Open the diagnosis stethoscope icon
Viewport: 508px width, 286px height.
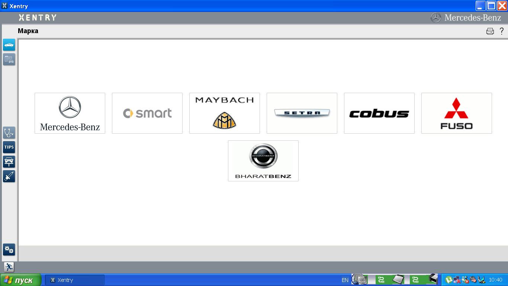(x=9, y=133)
